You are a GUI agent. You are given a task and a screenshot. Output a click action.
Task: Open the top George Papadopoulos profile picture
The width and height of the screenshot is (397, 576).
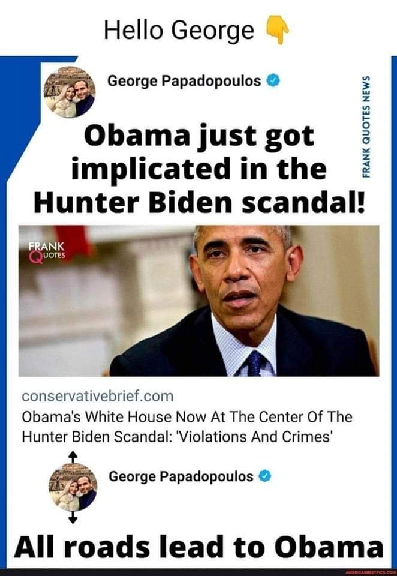(70, 92)
